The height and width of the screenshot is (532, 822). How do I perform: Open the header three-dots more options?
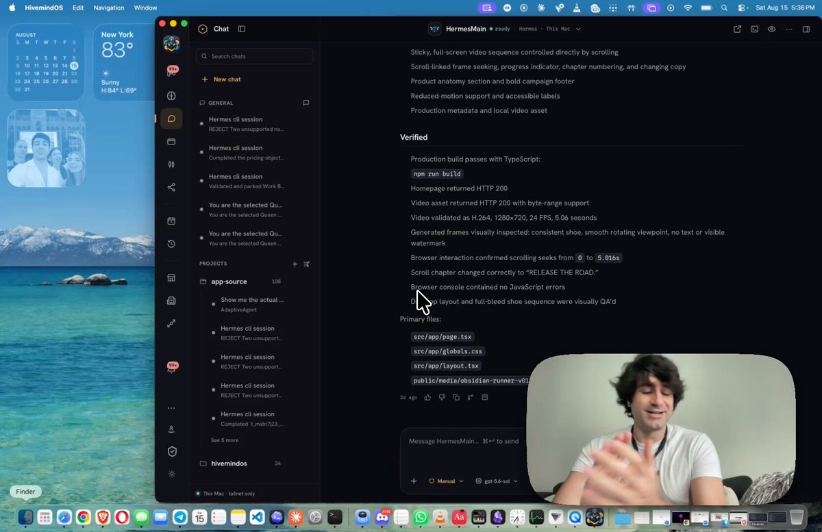pyautogui.click(x=789, y=29)
